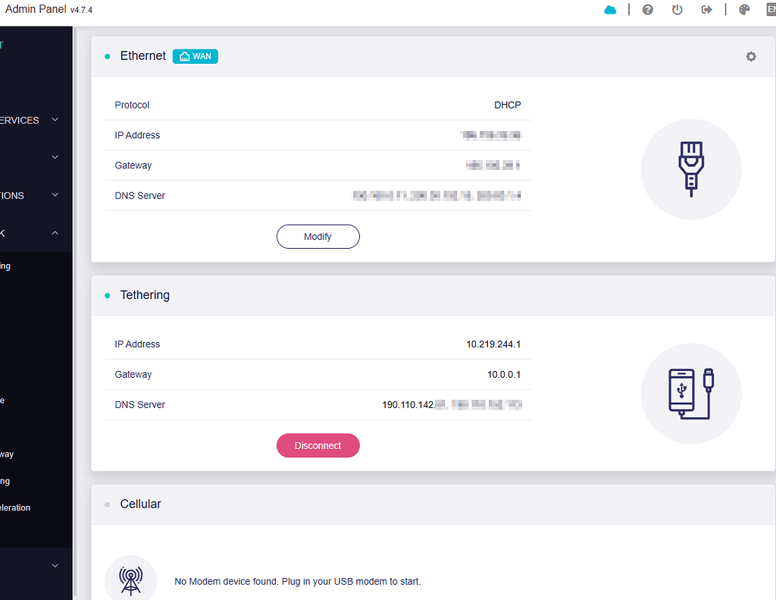Select the sidebar item ending in 'eleration'

point(15,507)
